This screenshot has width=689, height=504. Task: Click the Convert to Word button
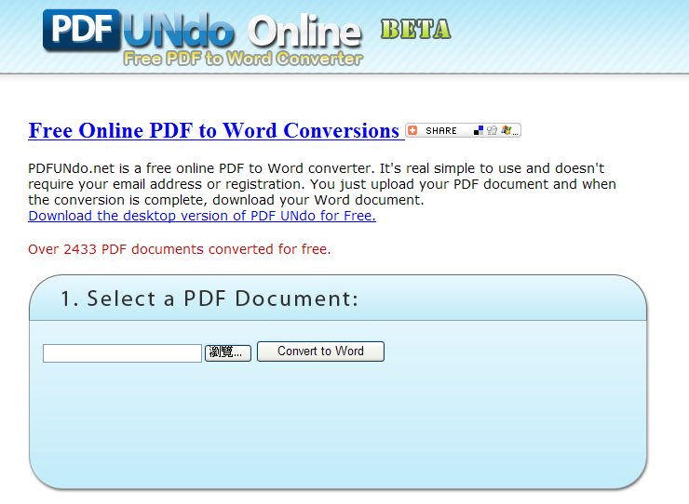coord(321,351)
